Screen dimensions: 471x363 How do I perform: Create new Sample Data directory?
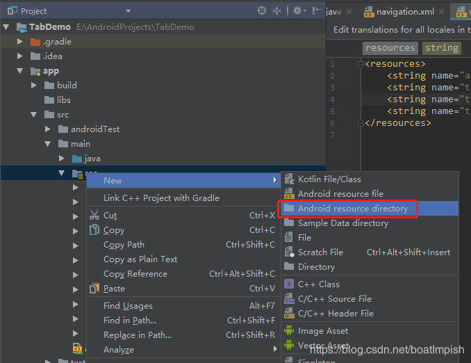(370, 223)
